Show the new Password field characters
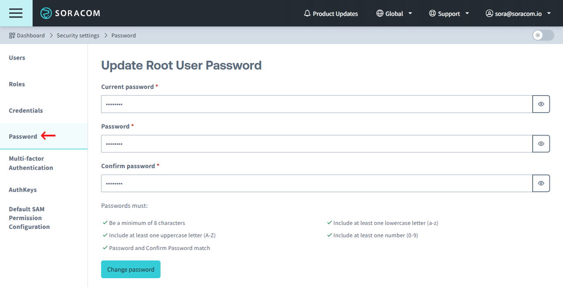Viewport: 563px width, 287px height. (x=541, y=143)
